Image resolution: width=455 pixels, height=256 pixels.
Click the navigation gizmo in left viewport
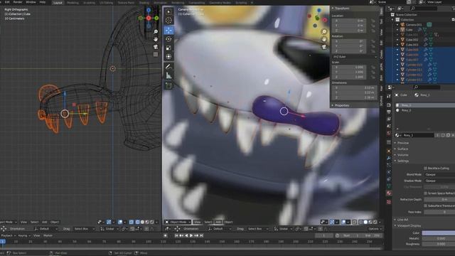[149, 18]
